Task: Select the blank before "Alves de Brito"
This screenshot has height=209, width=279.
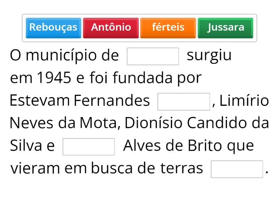Action: [x=89, y=147]
